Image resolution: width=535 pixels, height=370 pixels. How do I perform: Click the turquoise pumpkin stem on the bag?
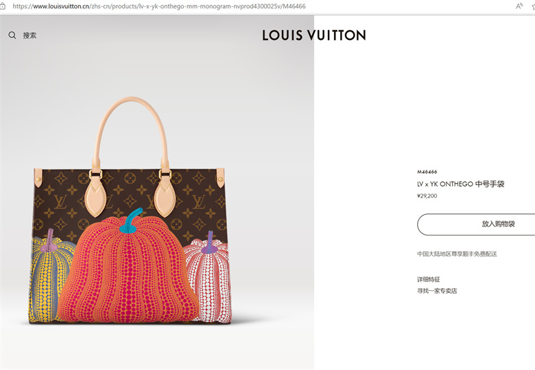(131, 221)
